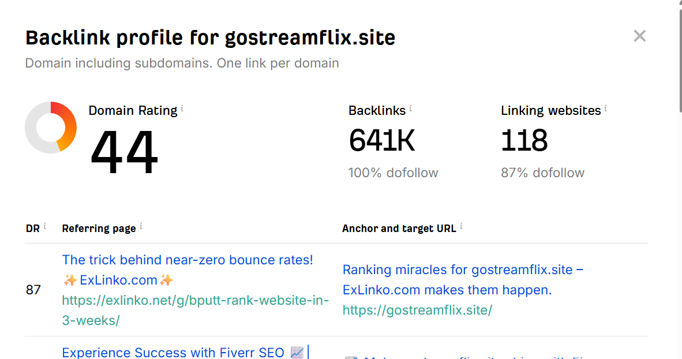Screen dimensions: 682x359
Task: Click the 118 linking websites figure
Action: coord(524,141)
